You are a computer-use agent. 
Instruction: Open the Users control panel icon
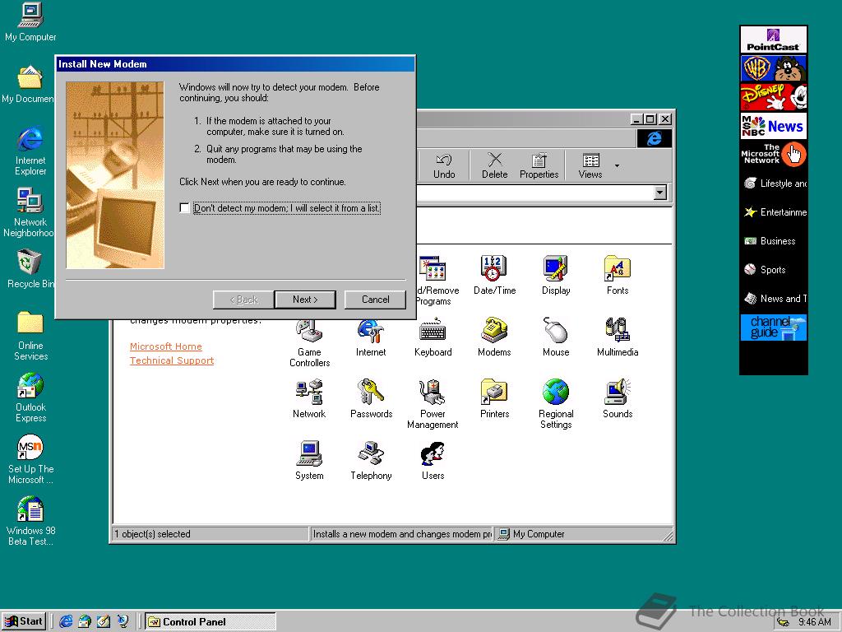coord(433,461)
